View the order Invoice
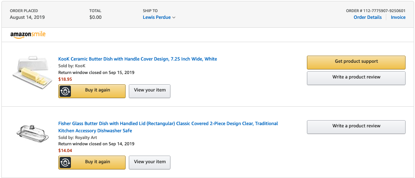The height and width of the screenshot is (178, 415). click(x=398, y=17)
